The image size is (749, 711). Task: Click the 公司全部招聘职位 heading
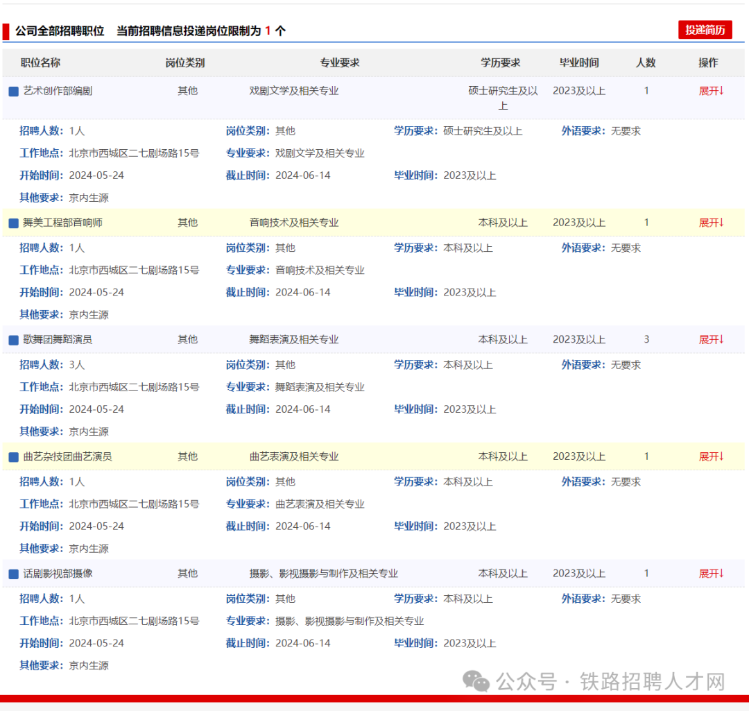click(60, 31)
